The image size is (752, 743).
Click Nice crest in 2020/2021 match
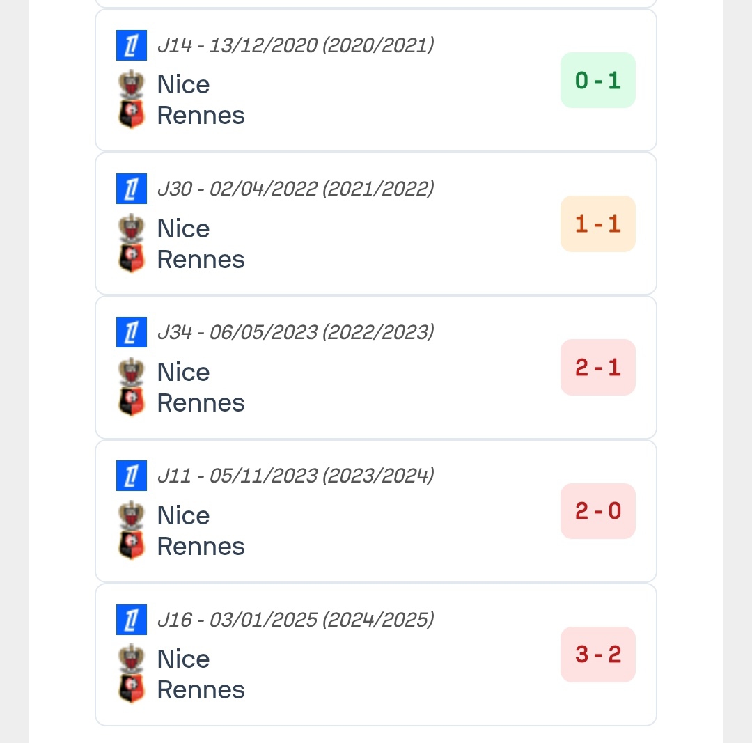(131, 84)
